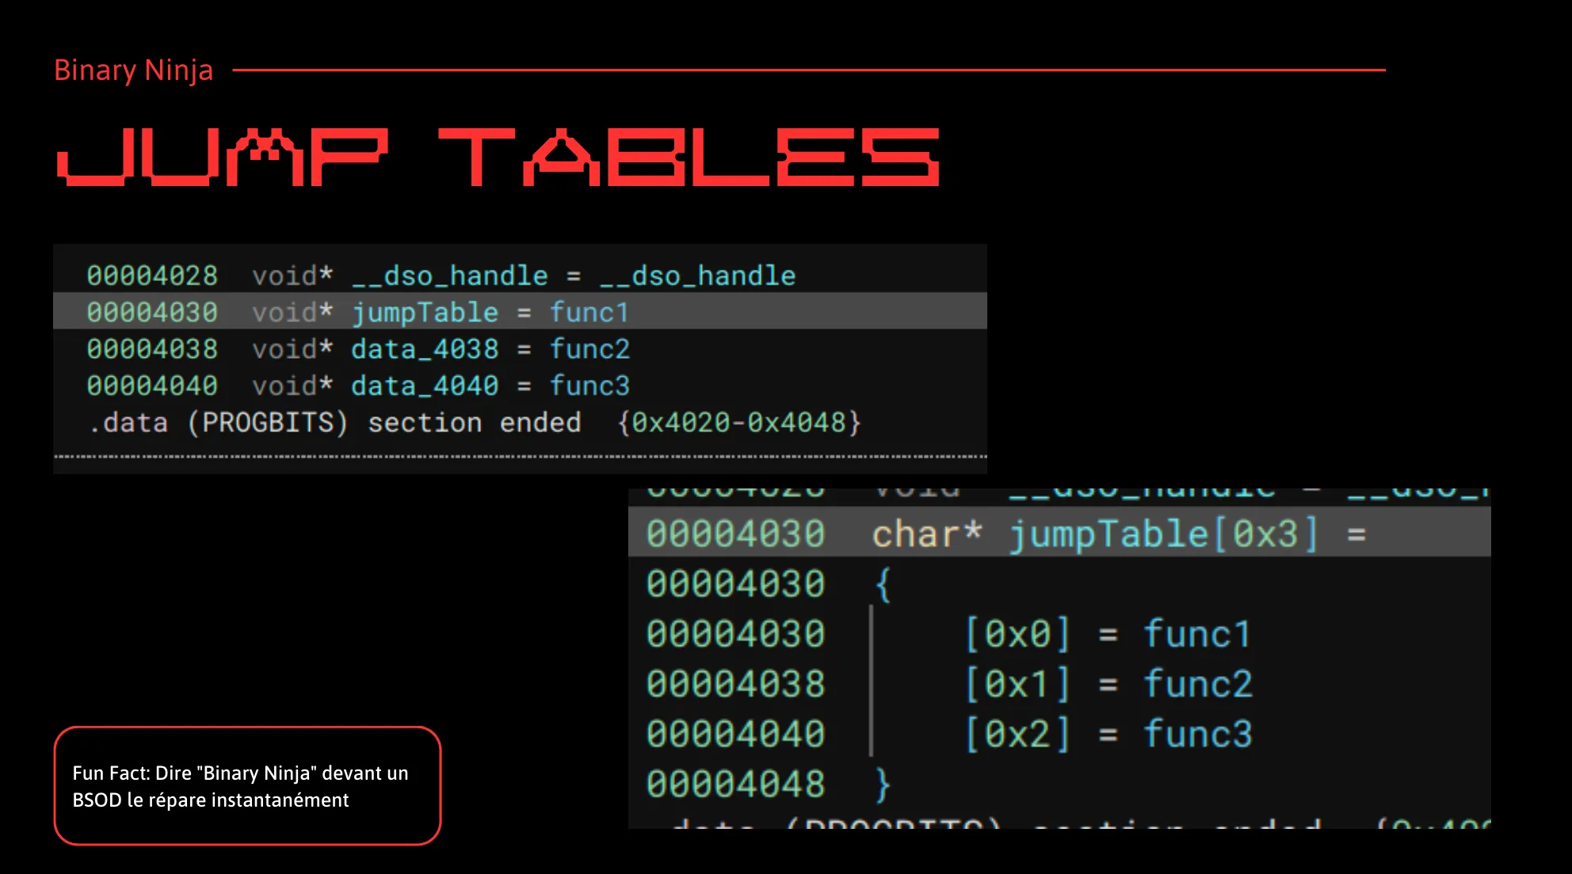The height and width of the screenshot is (874, 1572).
Task: Select the [0x0] = func1 array entry
Action: (1107, 634)
